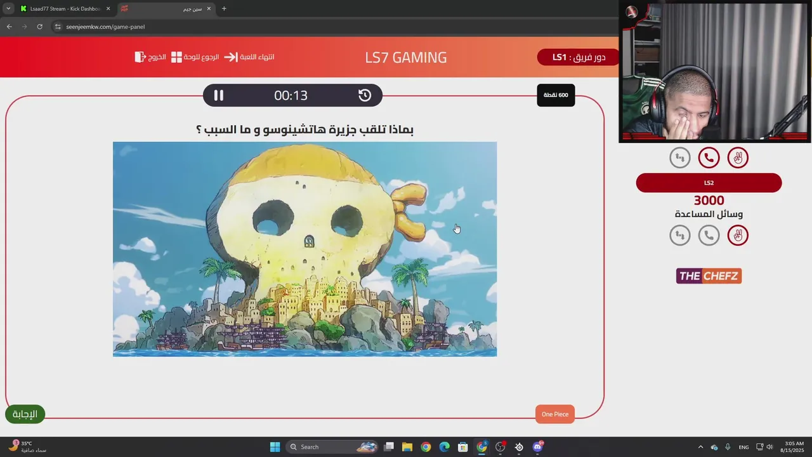
Task: Reset the timer with the restart icon
Action: (365, 95)
